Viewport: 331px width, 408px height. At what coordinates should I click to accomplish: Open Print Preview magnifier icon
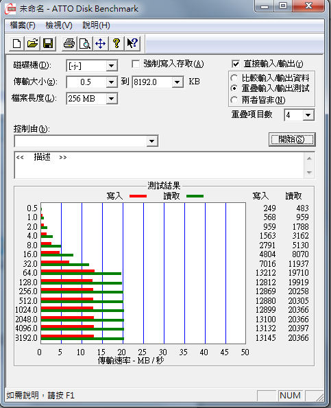point(85,43)
